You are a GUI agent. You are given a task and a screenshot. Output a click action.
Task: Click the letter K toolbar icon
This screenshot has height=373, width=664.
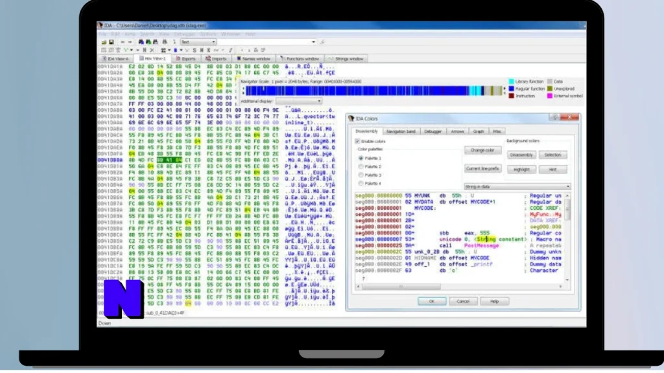[208, 50]
